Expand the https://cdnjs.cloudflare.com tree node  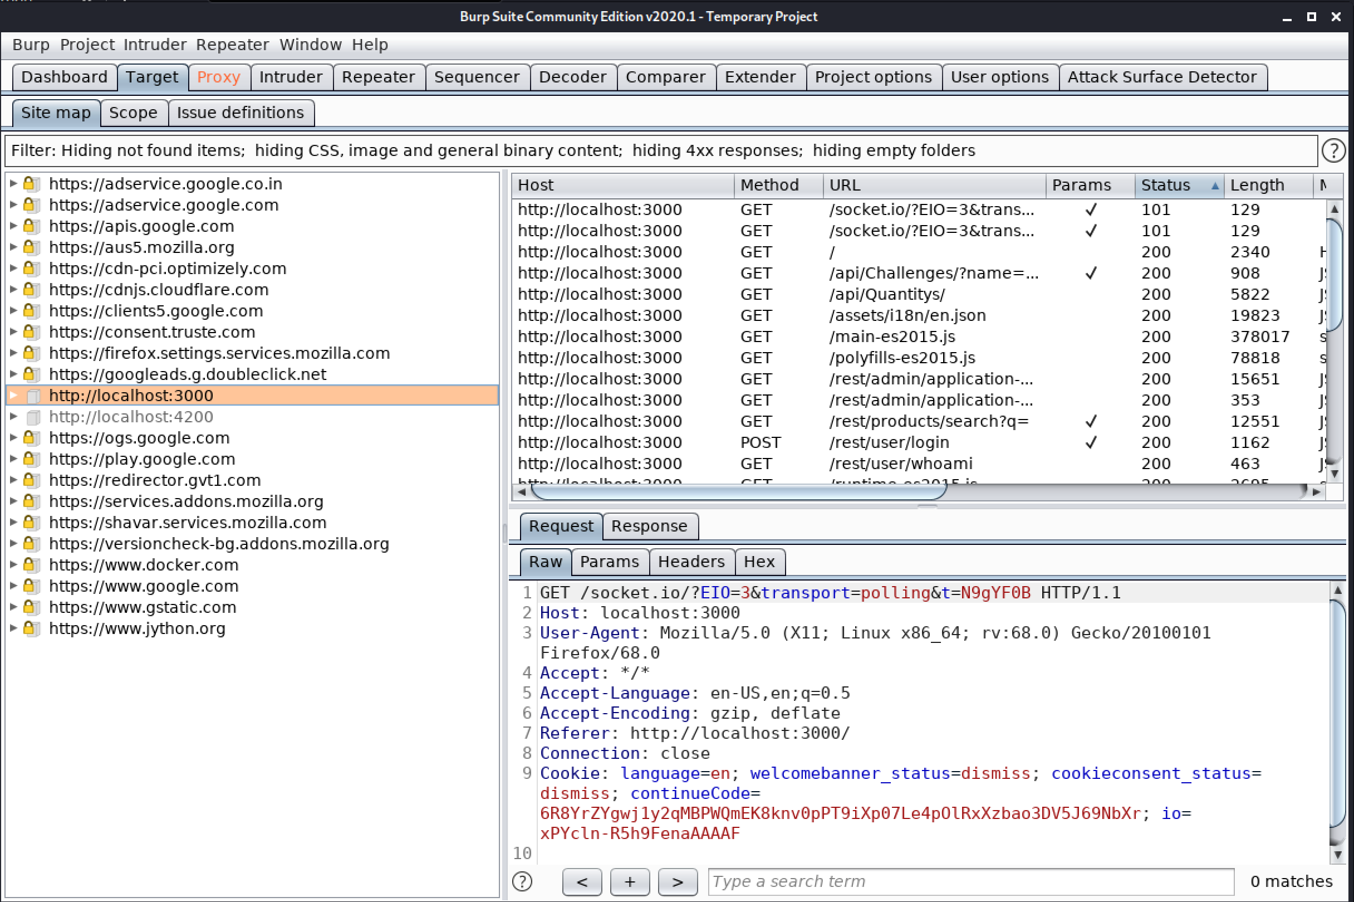pyautogui.click(x=14, y=289)
